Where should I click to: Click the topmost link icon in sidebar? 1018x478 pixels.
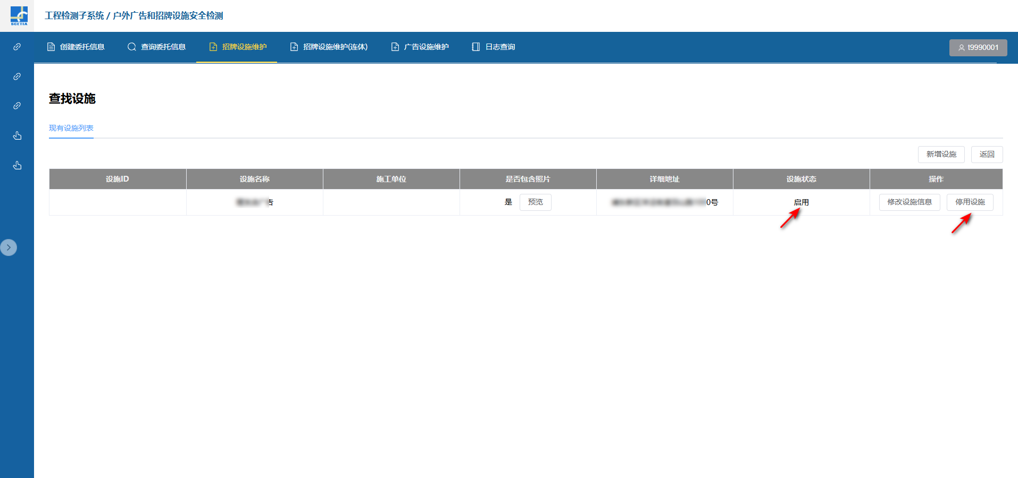tap(17, 47)
